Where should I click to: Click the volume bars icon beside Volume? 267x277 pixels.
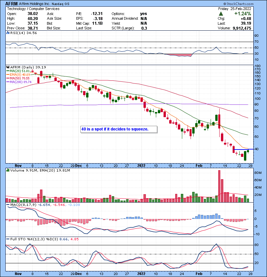8,170
